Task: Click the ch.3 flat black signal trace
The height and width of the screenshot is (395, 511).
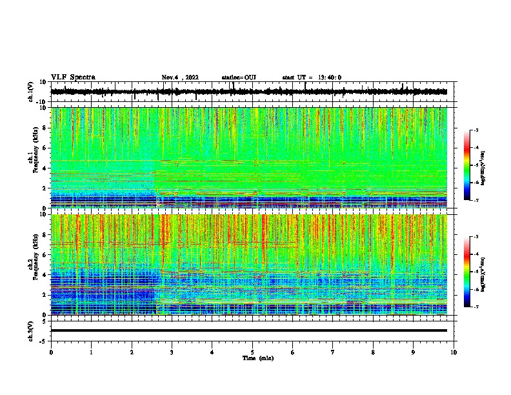Action: click(x=248, y=330)
